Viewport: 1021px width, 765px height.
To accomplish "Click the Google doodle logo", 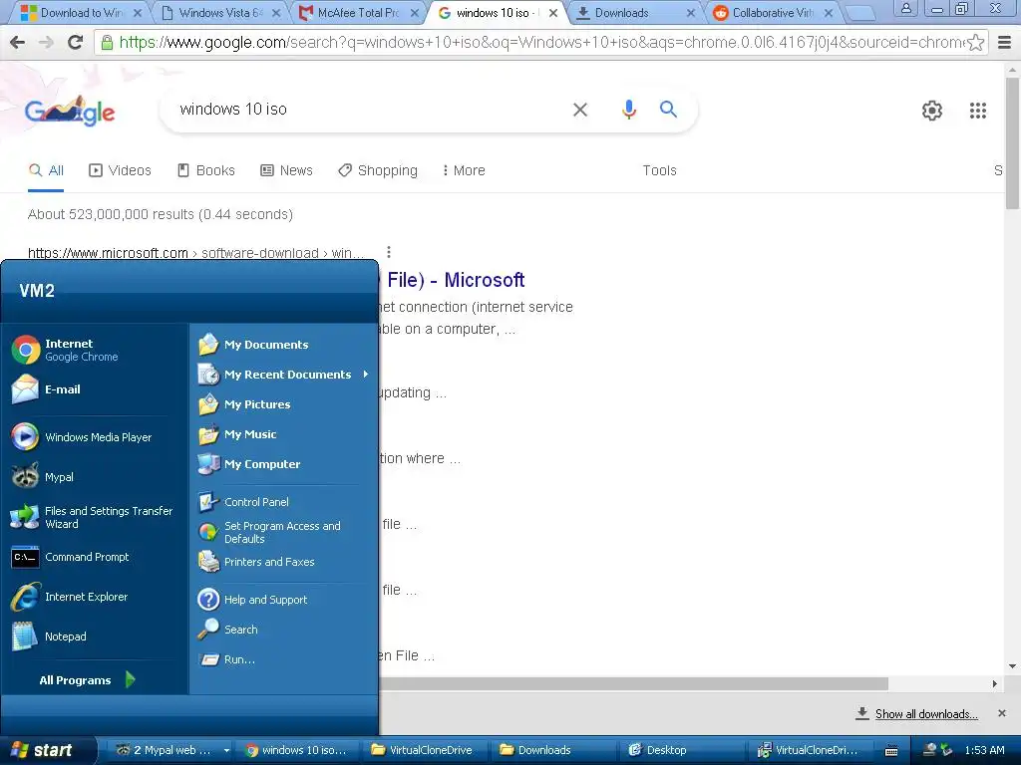I will (70, 111).
